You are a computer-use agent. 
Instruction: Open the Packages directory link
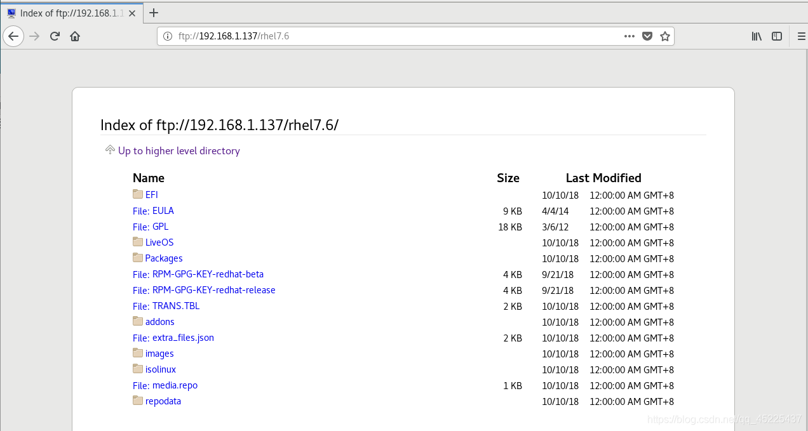pyautogui.click(x=164, y=258)
